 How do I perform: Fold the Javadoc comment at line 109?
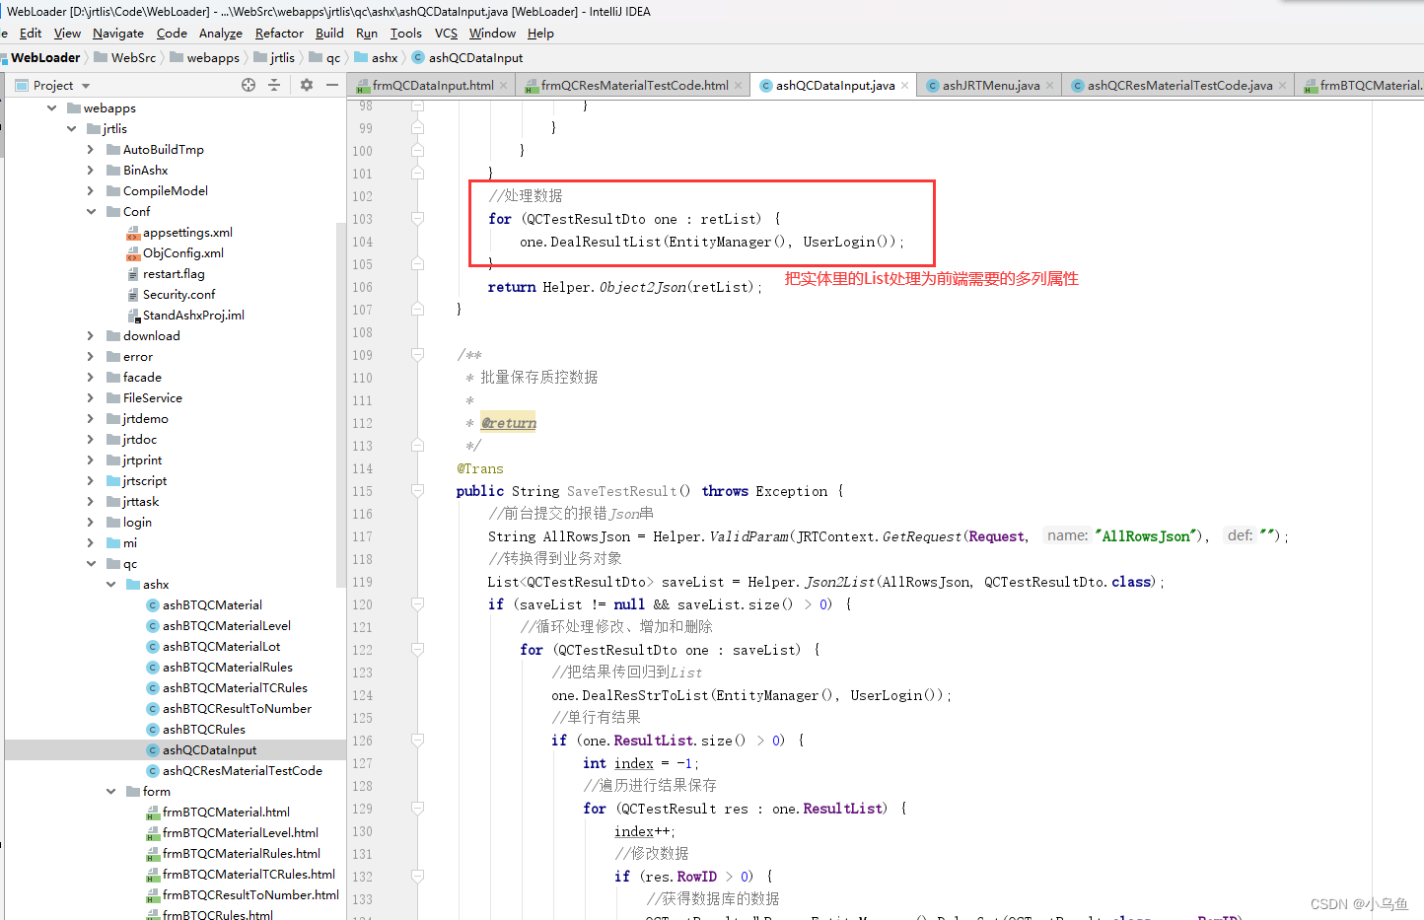(x=417, y=354)
